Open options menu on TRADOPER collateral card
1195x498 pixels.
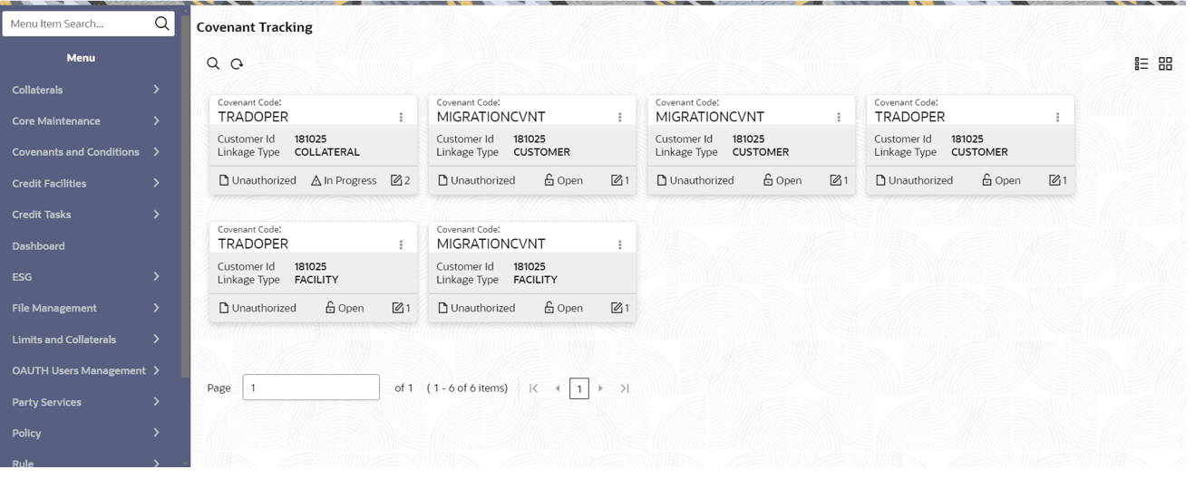coord(401,117)
